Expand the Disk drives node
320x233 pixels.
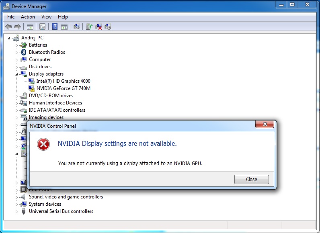click(x=16, y=67)
